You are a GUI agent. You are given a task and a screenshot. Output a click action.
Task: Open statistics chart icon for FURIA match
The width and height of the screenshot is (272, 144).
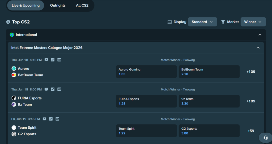pyautogui.click(x=53, y=89)
